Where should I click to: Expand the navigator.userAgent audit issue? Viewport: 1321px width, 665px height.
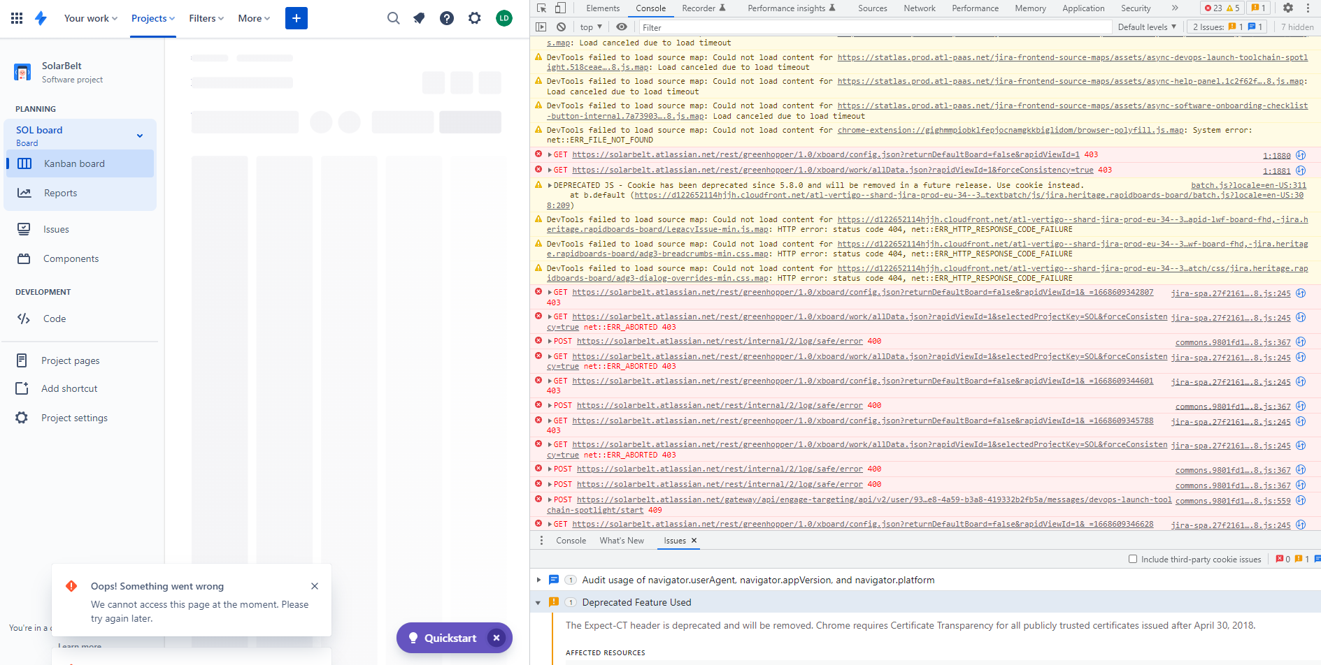click(538, 580)
